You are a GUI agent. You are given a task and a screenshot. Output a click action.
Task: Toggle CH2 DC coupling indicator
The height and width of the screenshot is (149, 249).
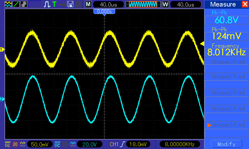[57, 144]
